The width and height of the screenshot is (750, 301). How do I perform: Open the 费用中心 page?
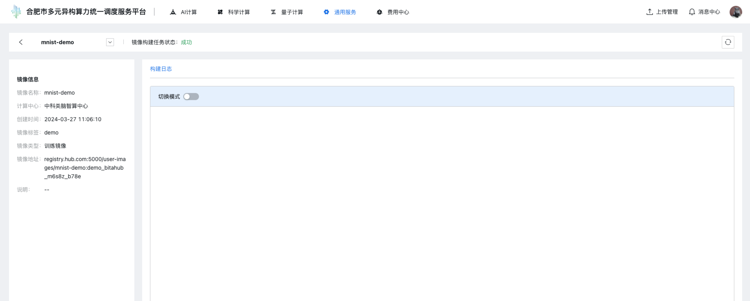393,12
